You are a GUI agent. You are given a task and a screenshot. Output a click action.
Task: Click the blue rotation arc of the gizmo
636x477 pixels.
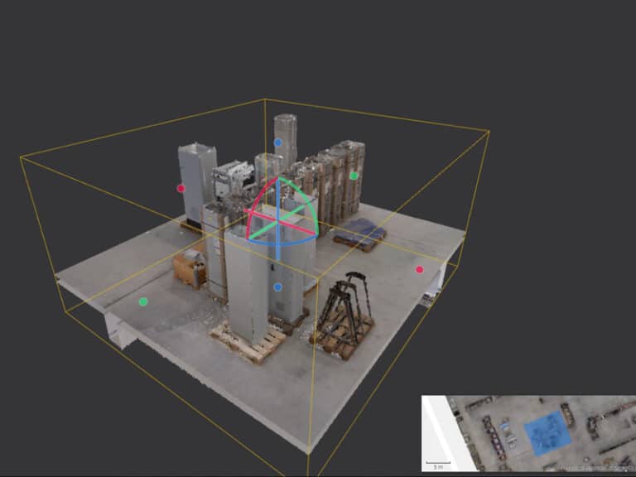tap(282, 243)
